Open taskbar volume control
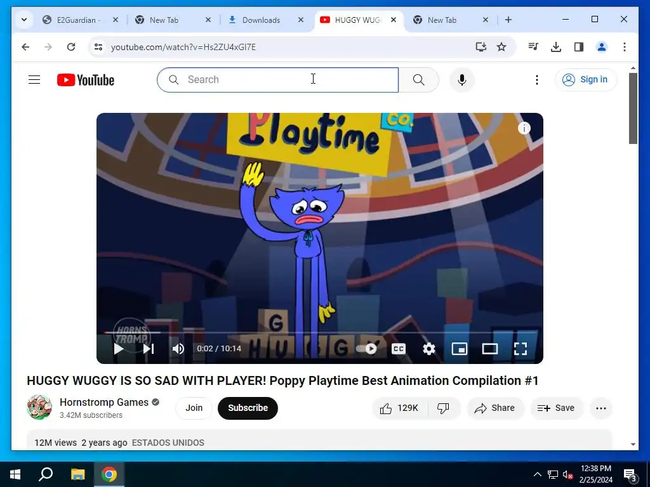Image resolution: width=650 pixels, height=487 pixels. 567,474
